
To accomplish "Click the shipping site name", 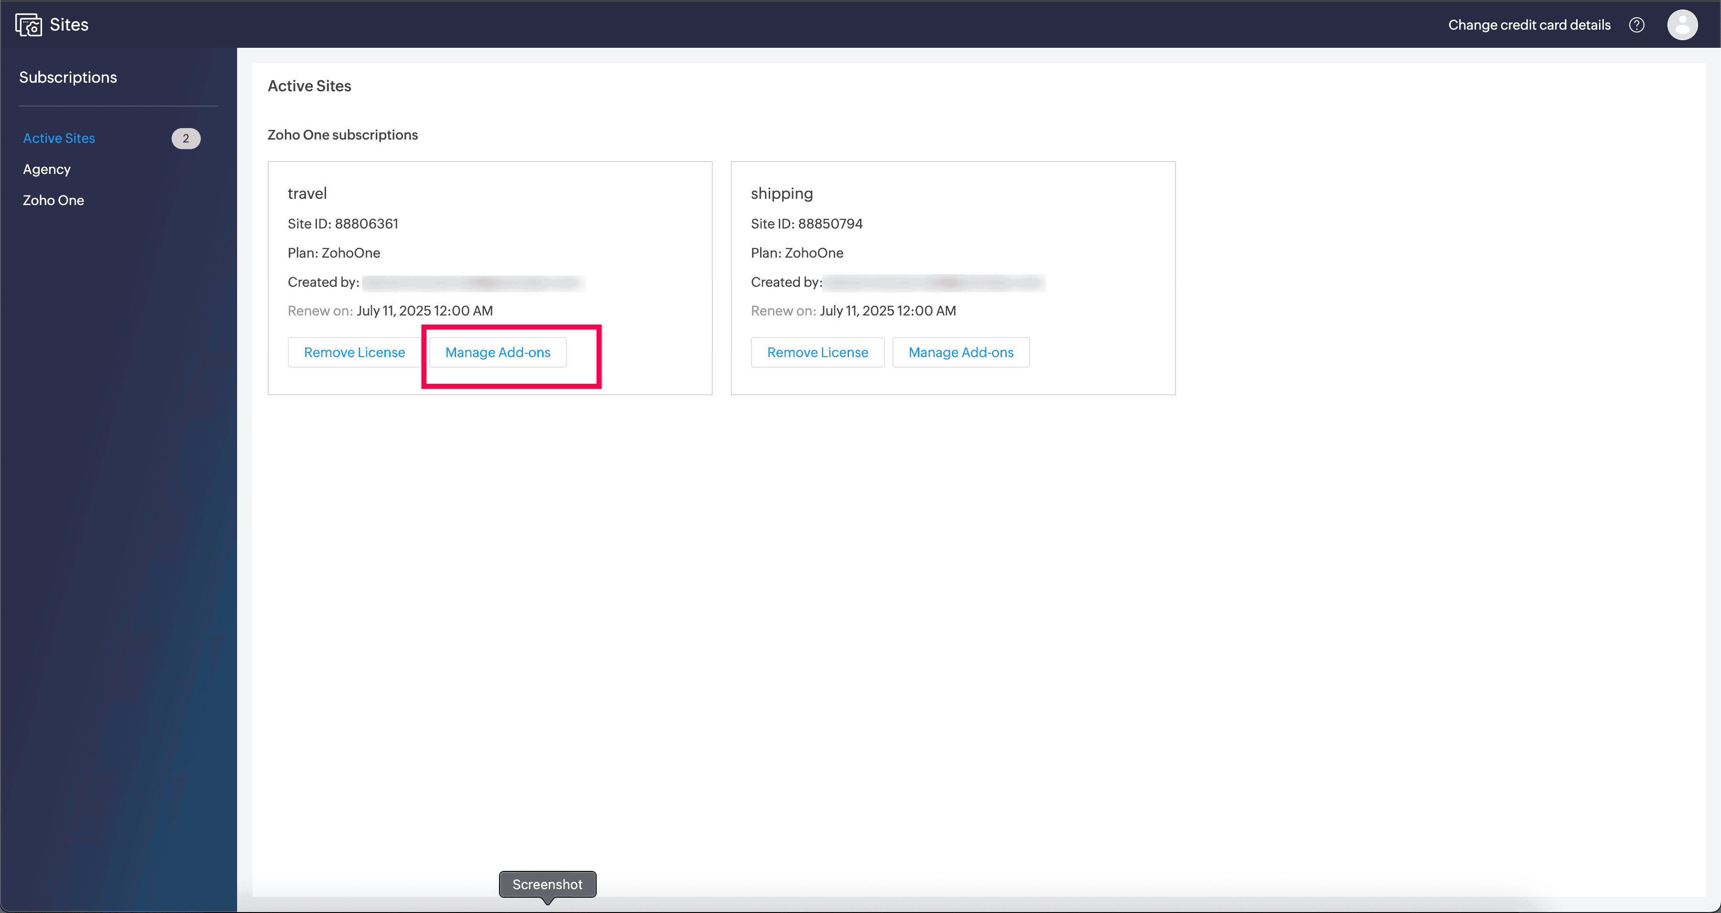I will 782,194.
